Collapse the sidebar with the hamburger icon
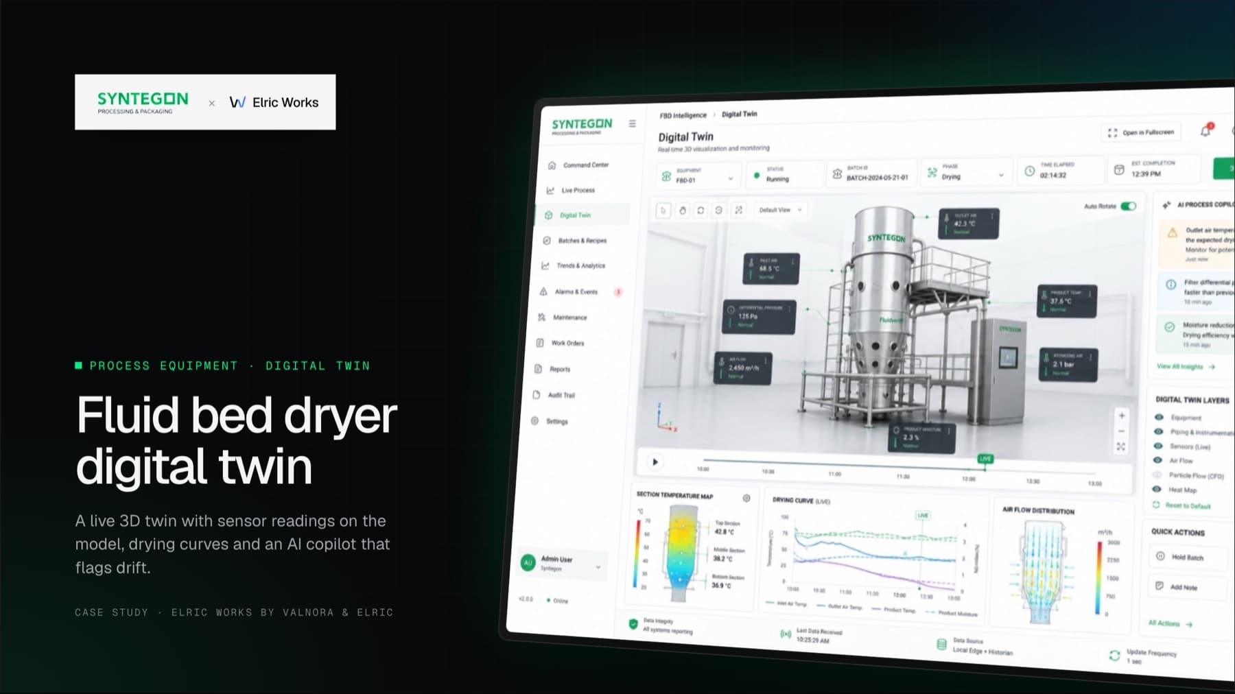The height and width of the screenshot is (694, 1235). [632, 123]
